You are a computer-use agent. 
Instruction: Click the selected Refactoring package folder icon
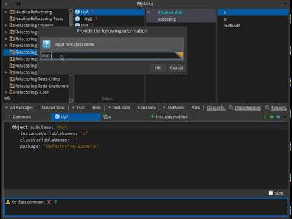click(x=12, y=52)
